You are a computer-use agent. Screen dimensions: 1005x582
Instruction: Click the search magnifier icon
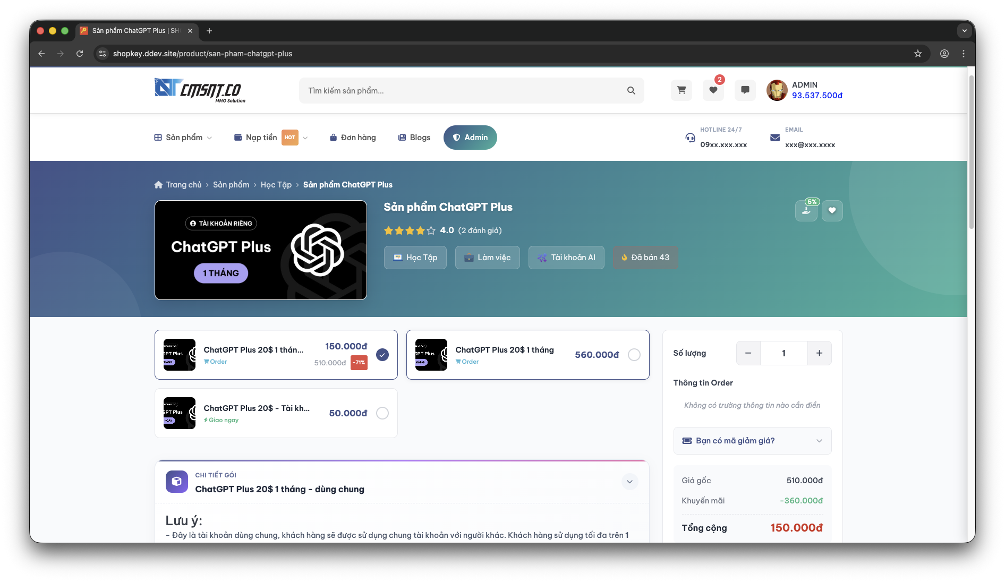point(631,91)
